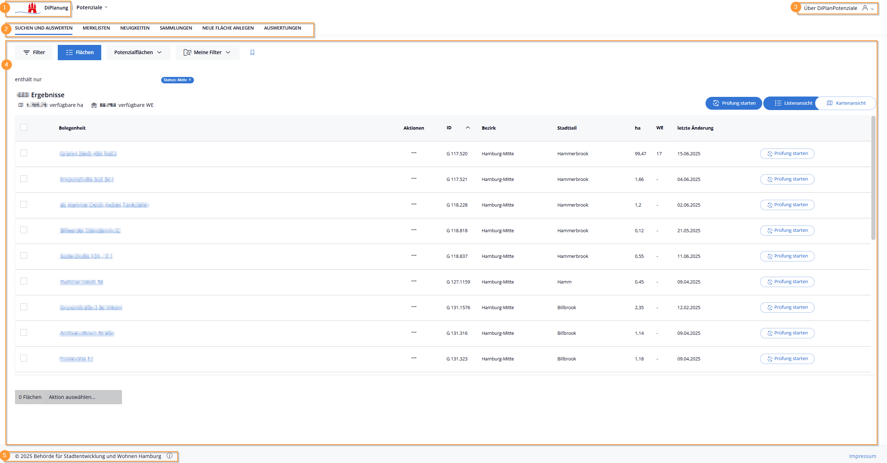Expand the Potenzialflächen dropdown

pyautogui.click(x=138, y=52)
